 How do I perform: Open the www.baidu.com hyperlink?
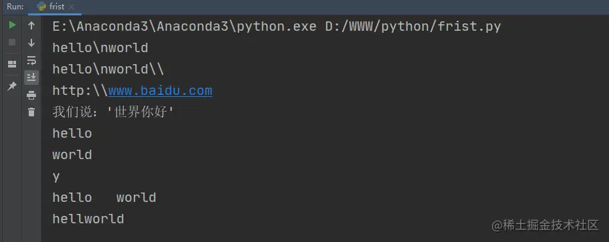click(x=160, y=91)
